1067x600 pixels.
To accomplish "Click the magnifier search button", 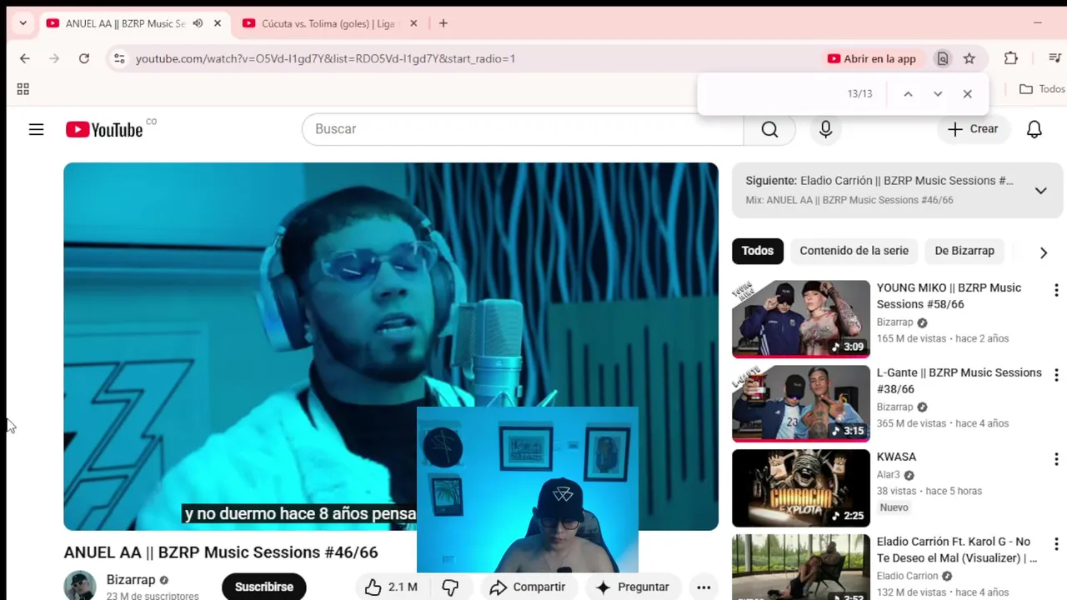I will (769, 129).
